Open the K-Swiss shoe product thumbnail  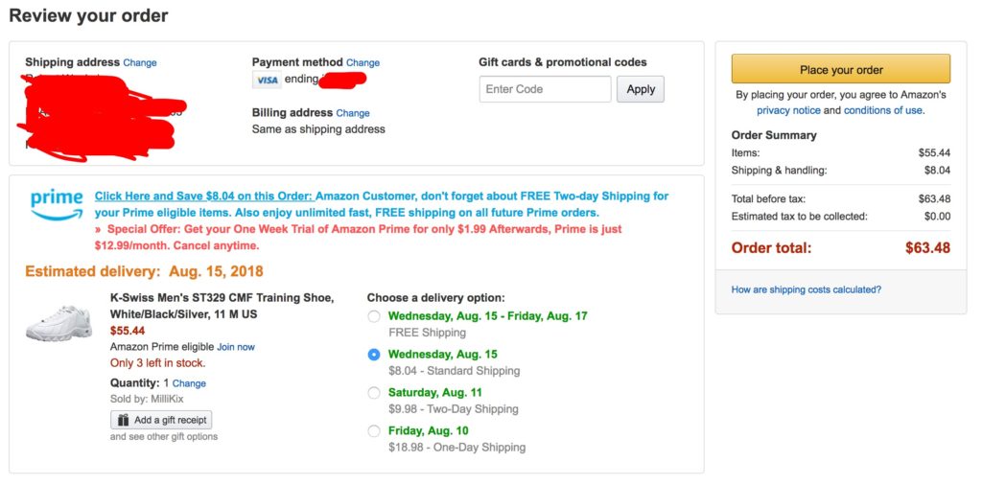[x=58, y=322]
